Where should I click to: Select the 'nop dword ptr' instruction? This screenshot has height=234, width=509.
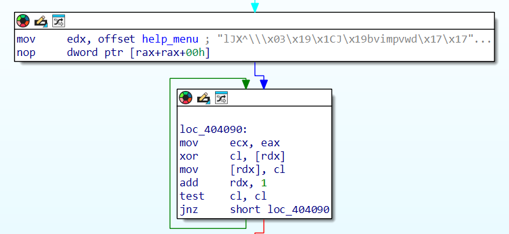click(x=113, y=53)
